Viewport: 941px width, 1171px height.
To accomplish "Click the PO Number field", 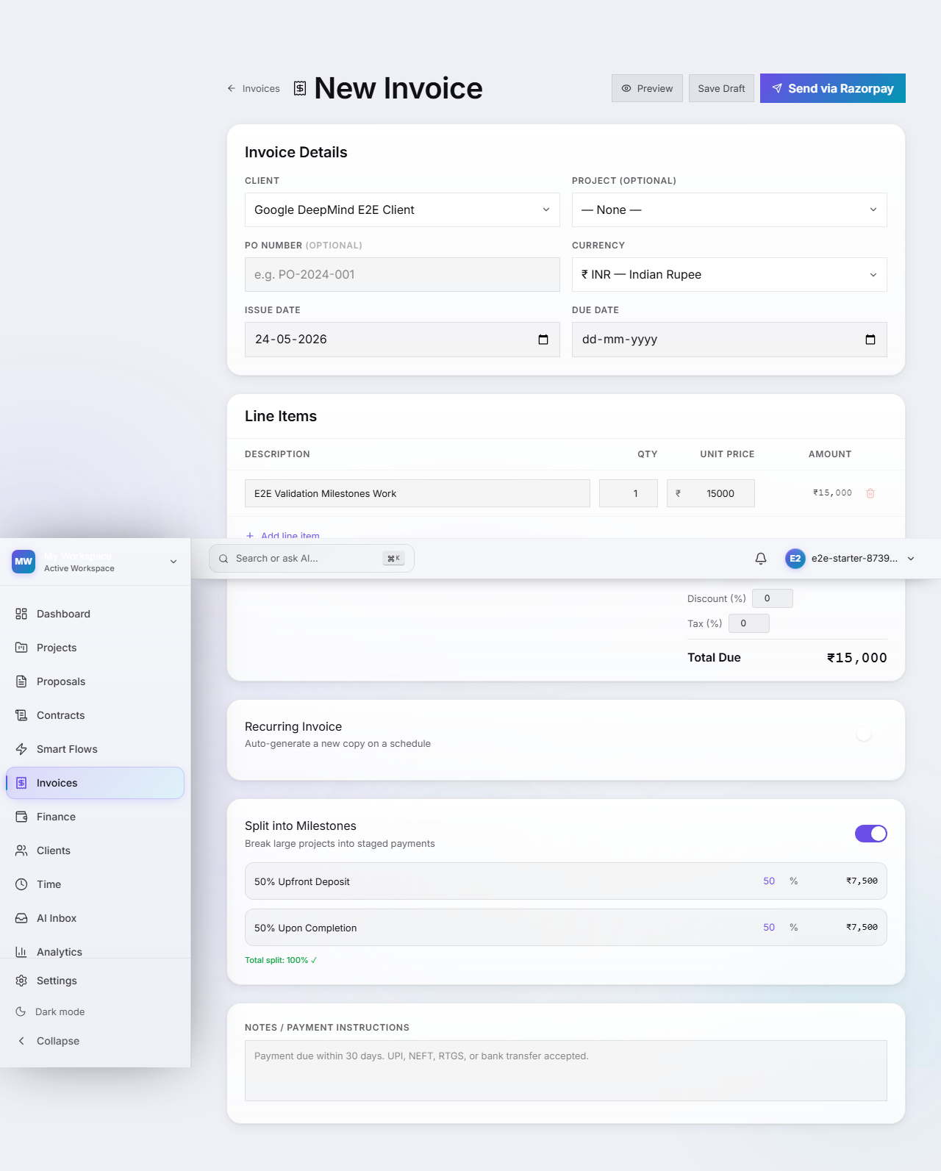I will point(402,275).
